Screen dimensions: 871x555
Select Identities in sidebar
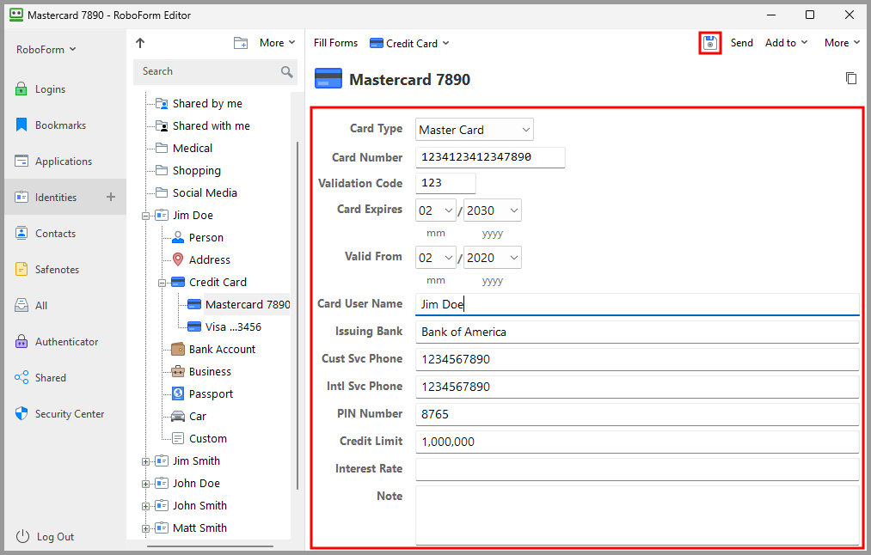65,197
